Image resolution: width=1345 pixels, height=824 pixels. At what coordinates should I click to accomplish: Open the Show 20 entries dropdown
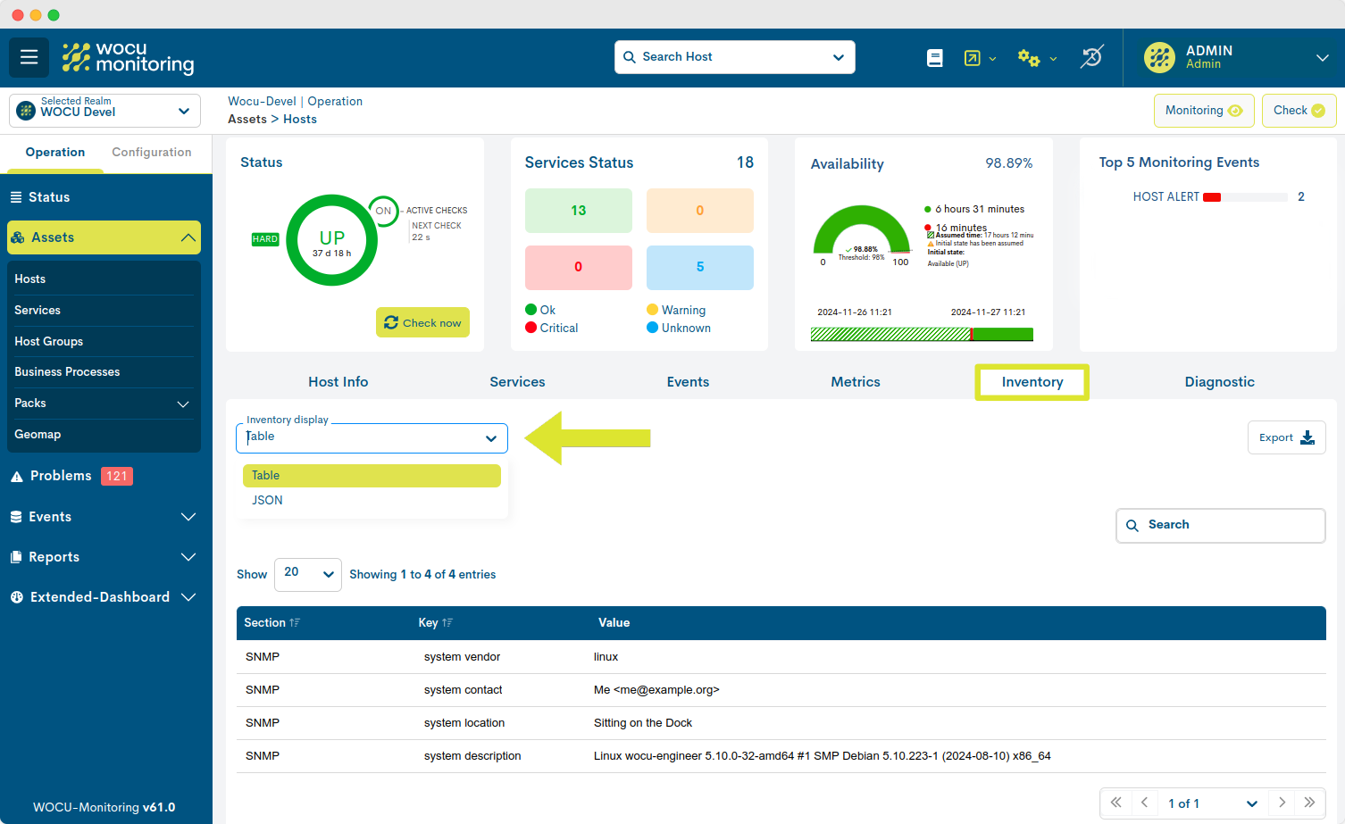pos(308,574)
